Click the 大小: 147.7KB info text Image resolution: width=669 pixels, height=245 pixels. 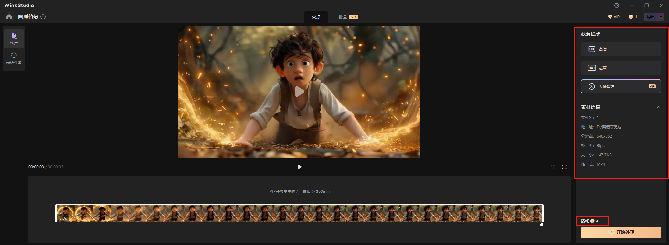coord(596,155)
